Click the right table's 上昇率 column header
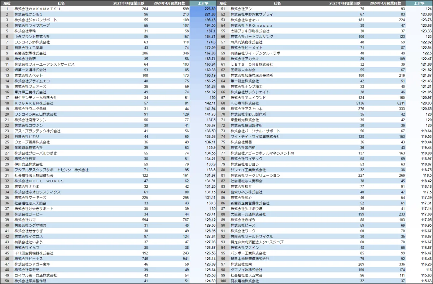Screen dimensions: 433x284 [419, 3]
